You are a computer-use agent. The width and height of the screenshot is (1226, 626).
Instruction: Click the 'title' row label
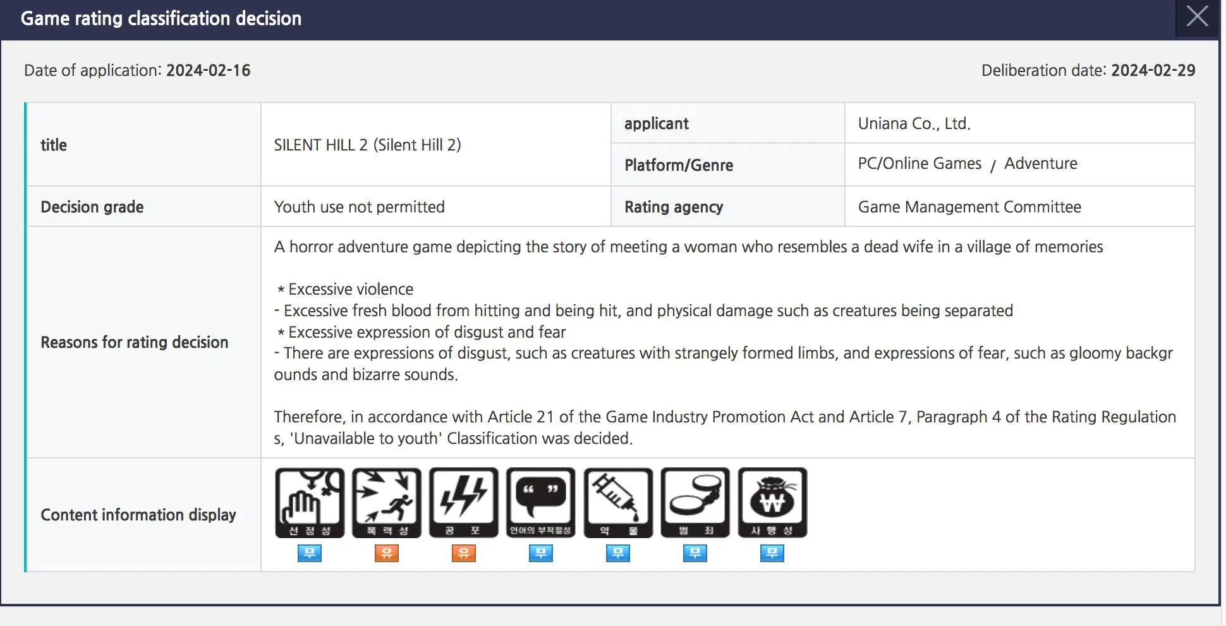pyautogui.click(x=54, y=145)
